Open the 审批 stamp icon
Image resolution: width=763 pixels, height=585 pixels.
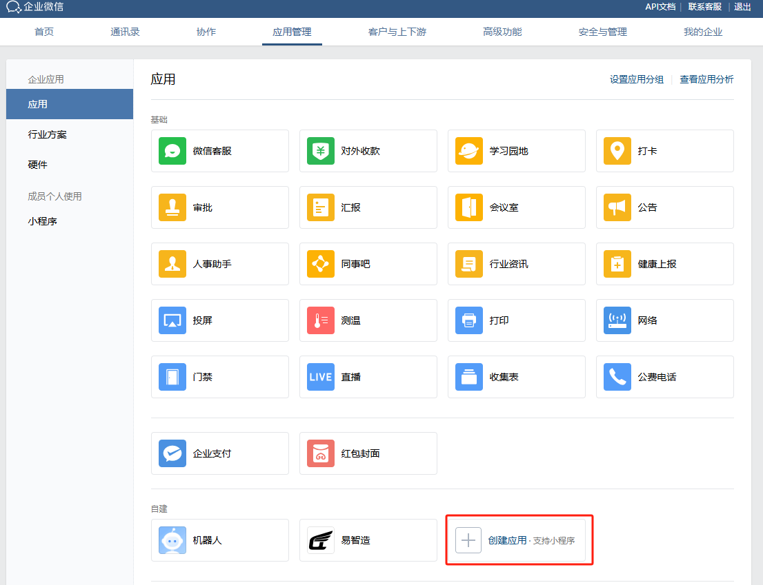tap(172, 207)
